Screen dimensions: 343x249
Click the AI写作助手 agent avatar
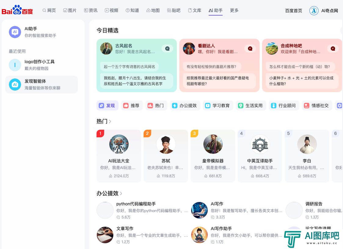199,235
